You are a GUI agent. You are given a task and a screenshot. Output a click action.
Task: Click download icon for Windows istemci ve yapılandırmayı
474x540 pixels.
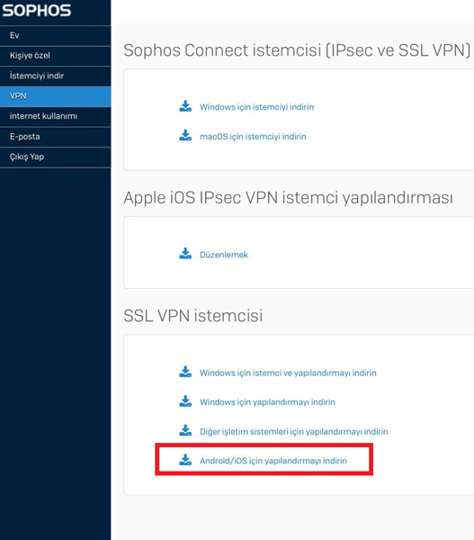(185, 372)
